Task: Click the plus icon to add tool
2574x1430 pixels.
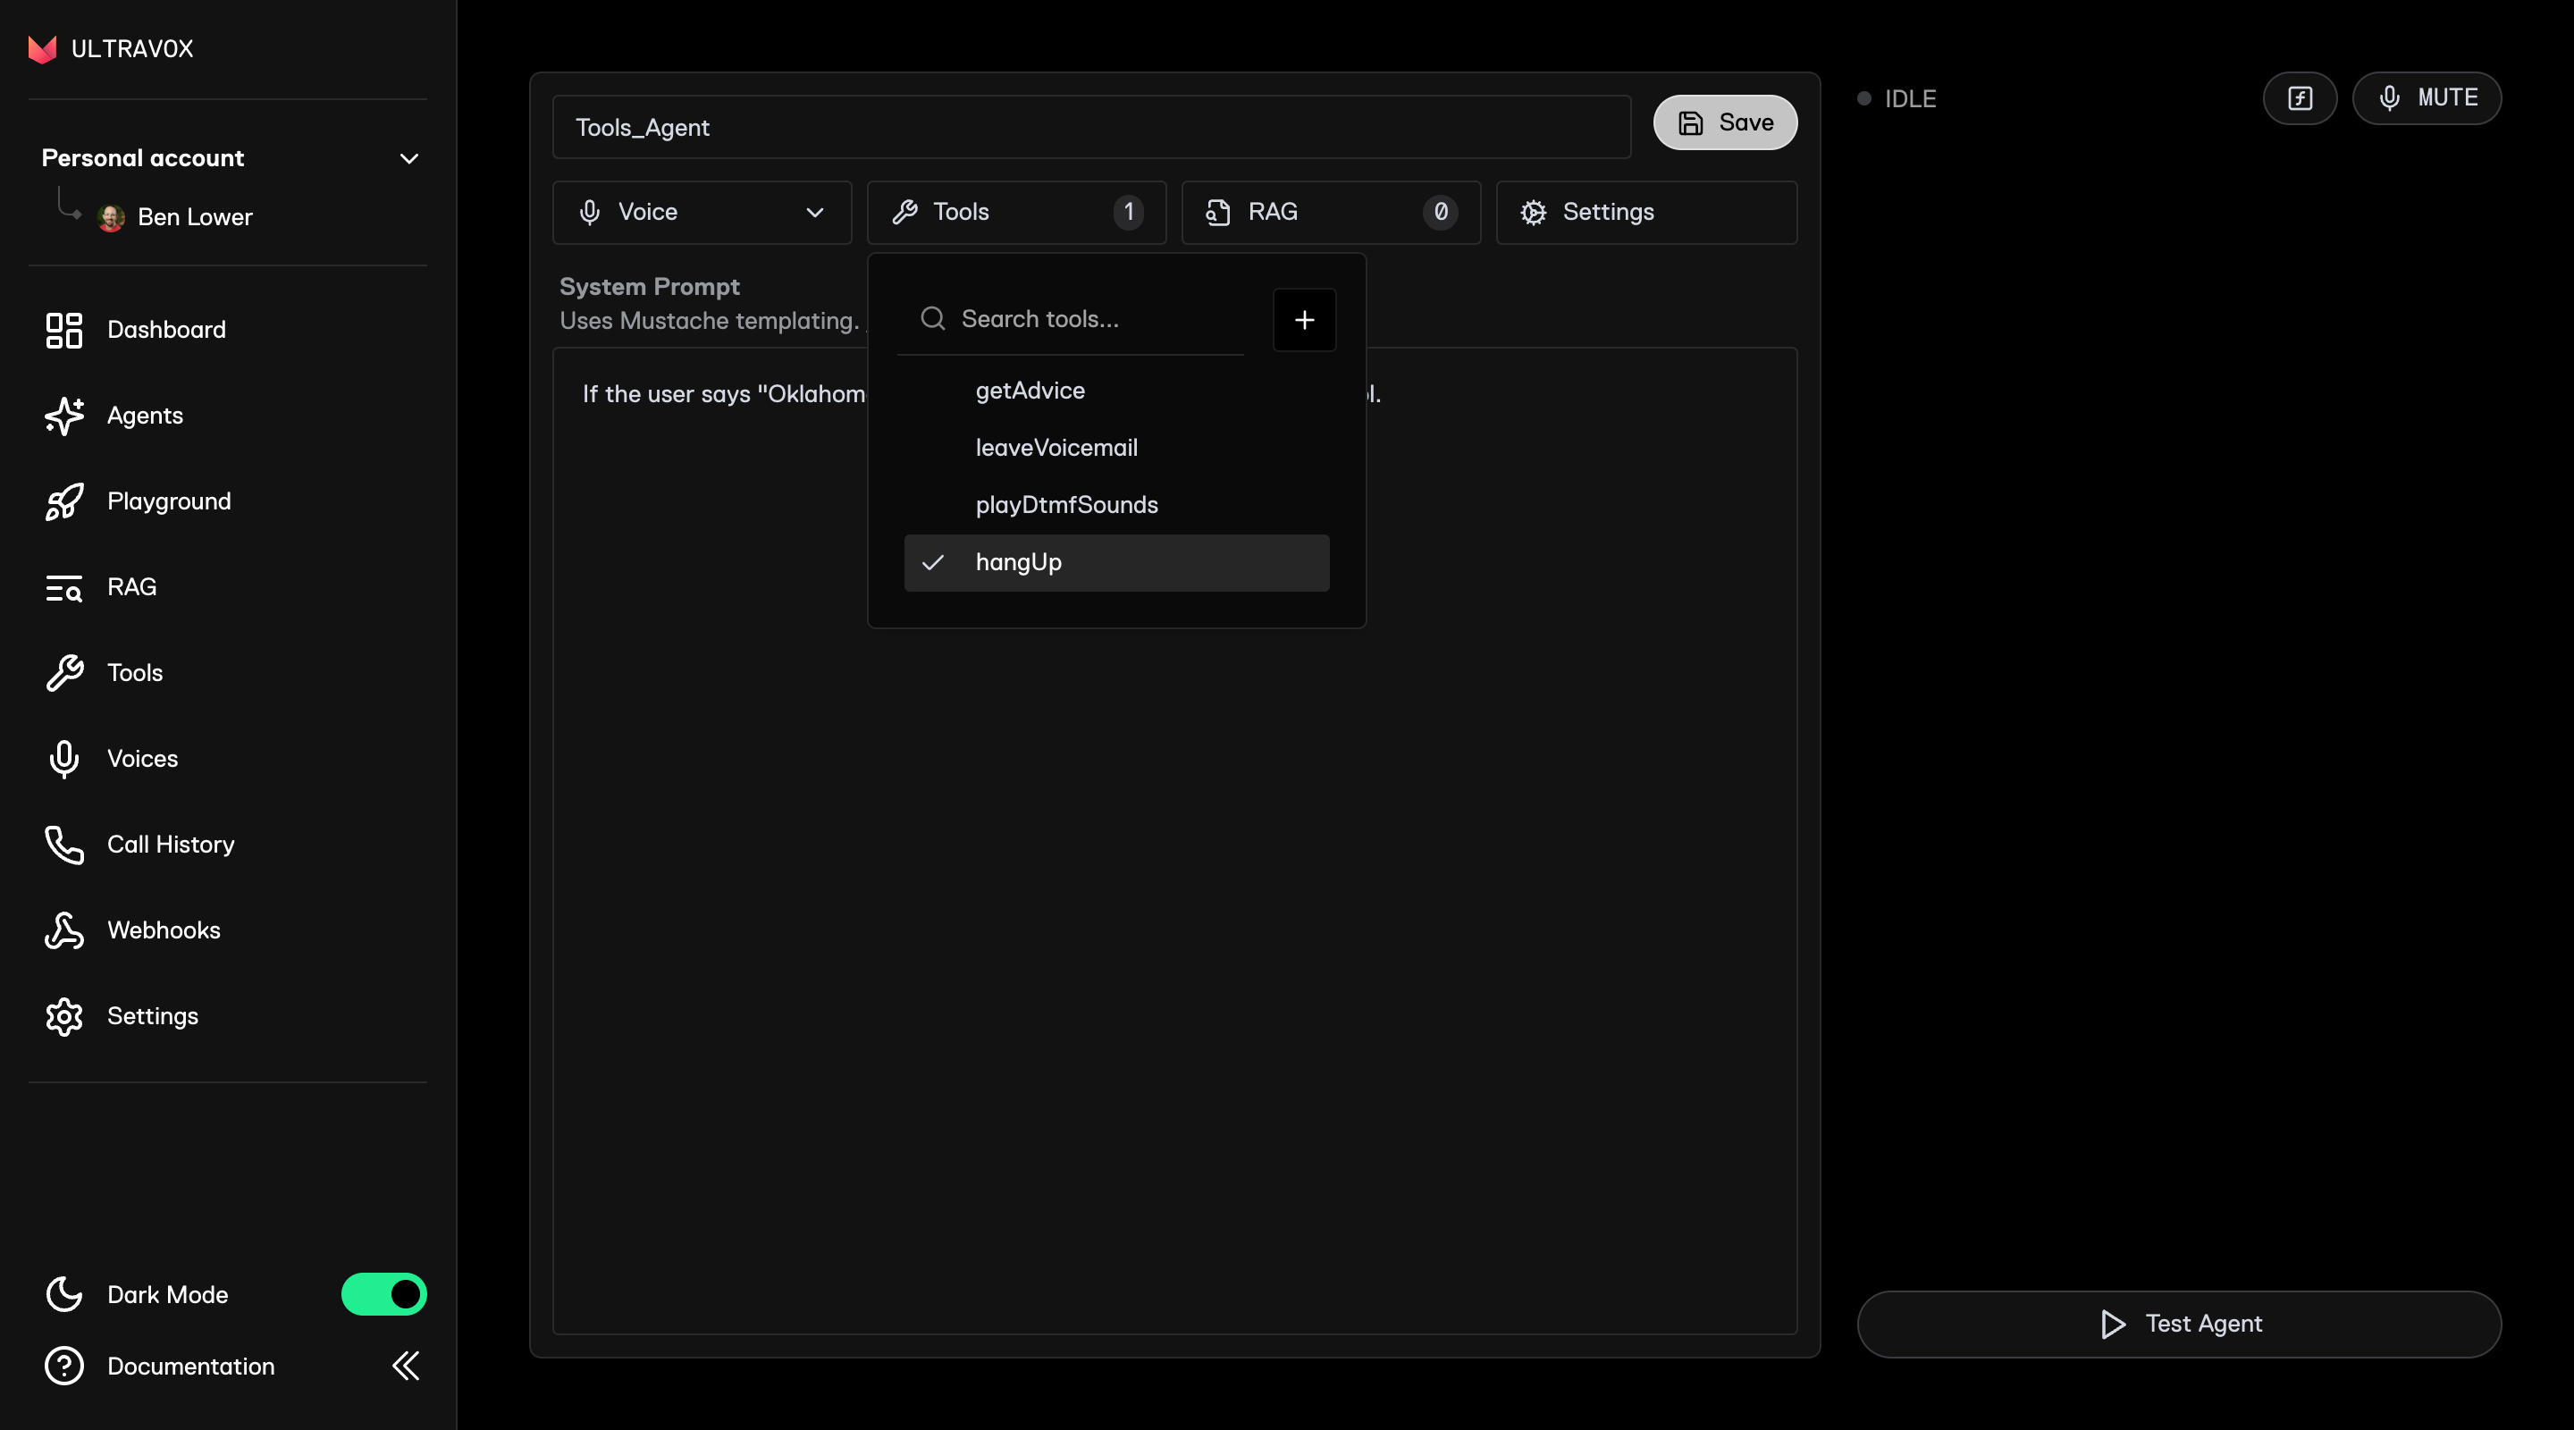Action: (1304, 320)
